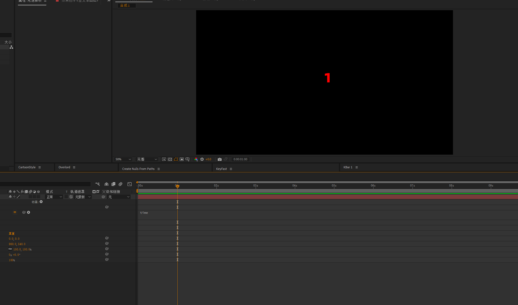Take a snapshot with camera icon
The height and width of the screenshot is (305, 518).
[220, 159]
